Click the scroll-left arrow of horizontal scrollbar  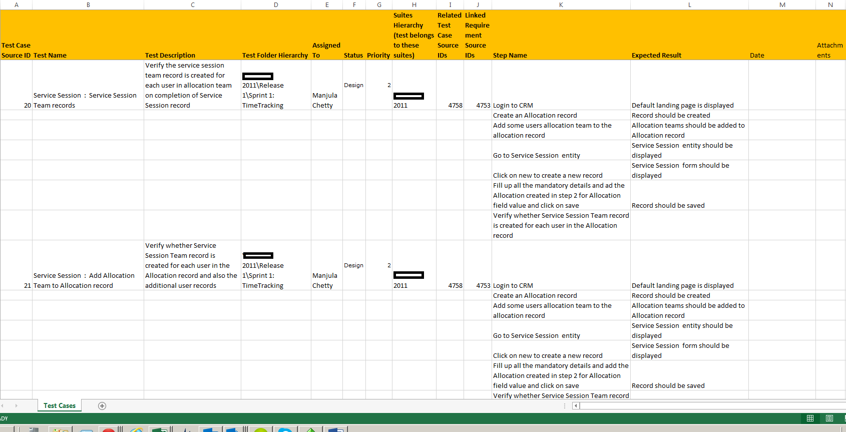(x=576, y=406)
